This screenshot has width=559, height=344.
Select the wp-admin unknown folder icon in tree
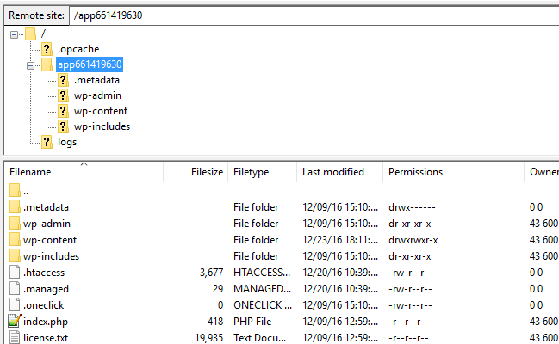(63, 95)
